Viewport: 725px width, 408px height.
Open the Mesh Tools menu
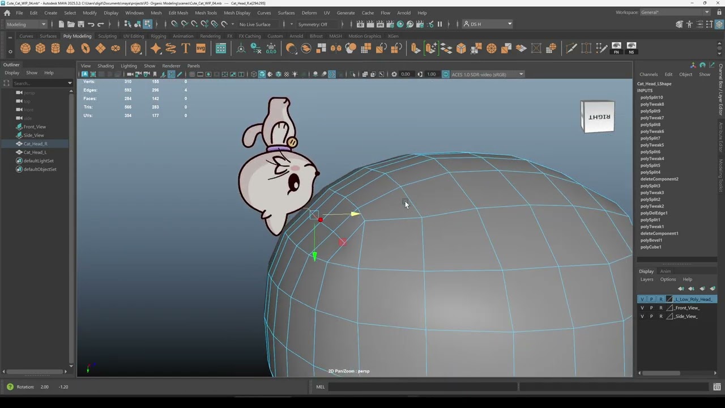coord(206,12)
